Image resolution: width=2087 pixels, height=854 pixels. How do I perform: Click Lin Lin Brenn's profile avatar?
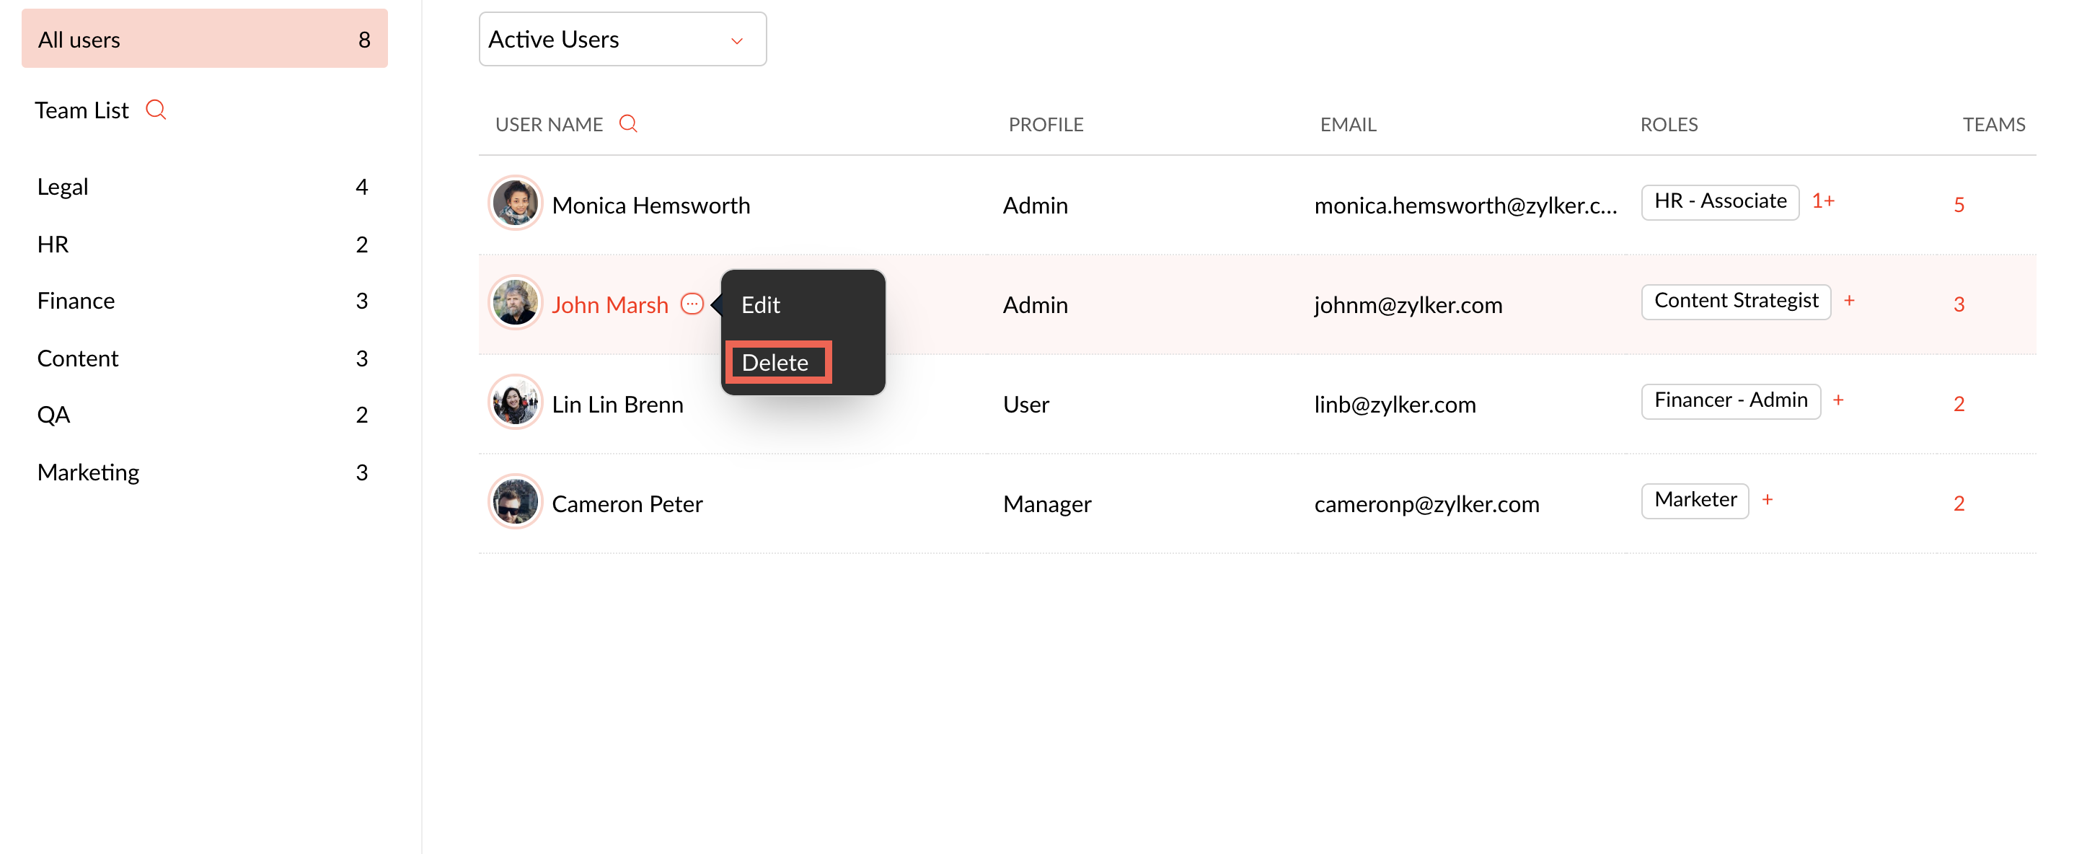tap(514, 402)
